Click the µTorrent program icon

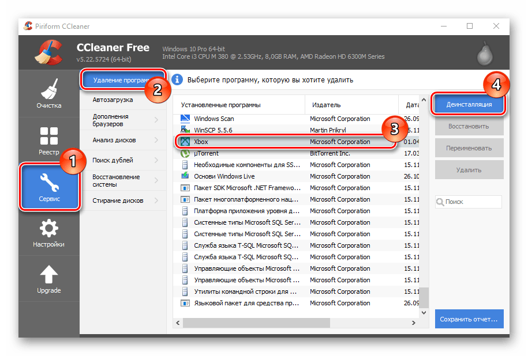click(x=185, y=153)
